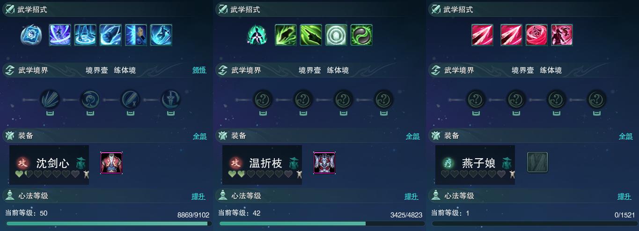Click 领悟 link next to 武学境界
The height and width of the screenshot is (231, 639).
click(199, 70)
